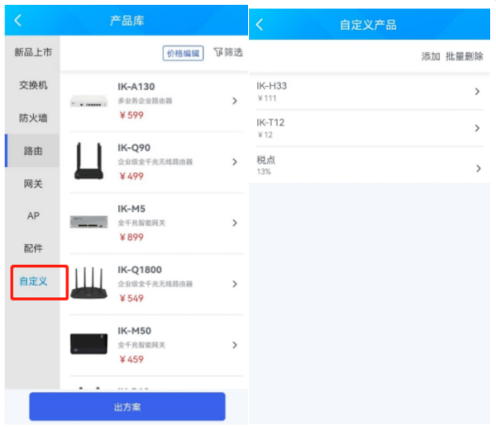The height and width of the screenshot is (428, 496).
Task: Click the IK-Q90 router thumbnail
Action: click(x=89, y=161)
